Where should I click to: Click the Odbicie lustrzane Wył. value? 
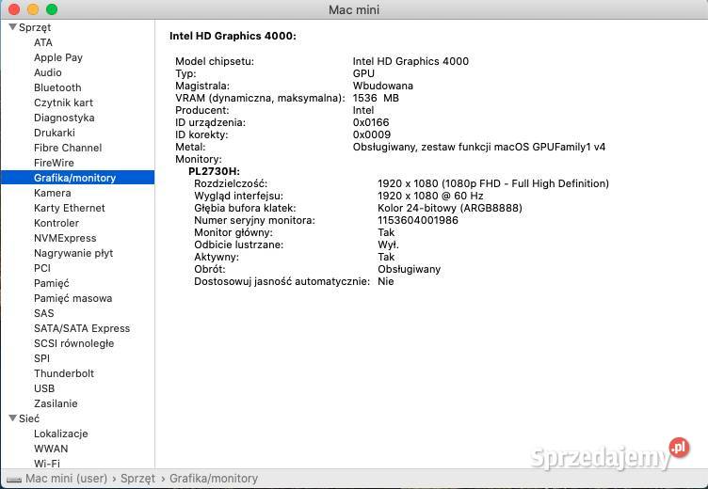388,244
